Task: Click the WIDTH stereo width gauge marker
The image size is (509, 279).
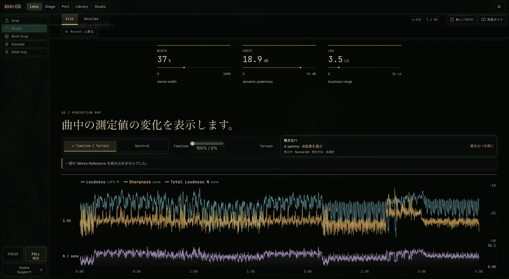Action: [x=184, y=67]
